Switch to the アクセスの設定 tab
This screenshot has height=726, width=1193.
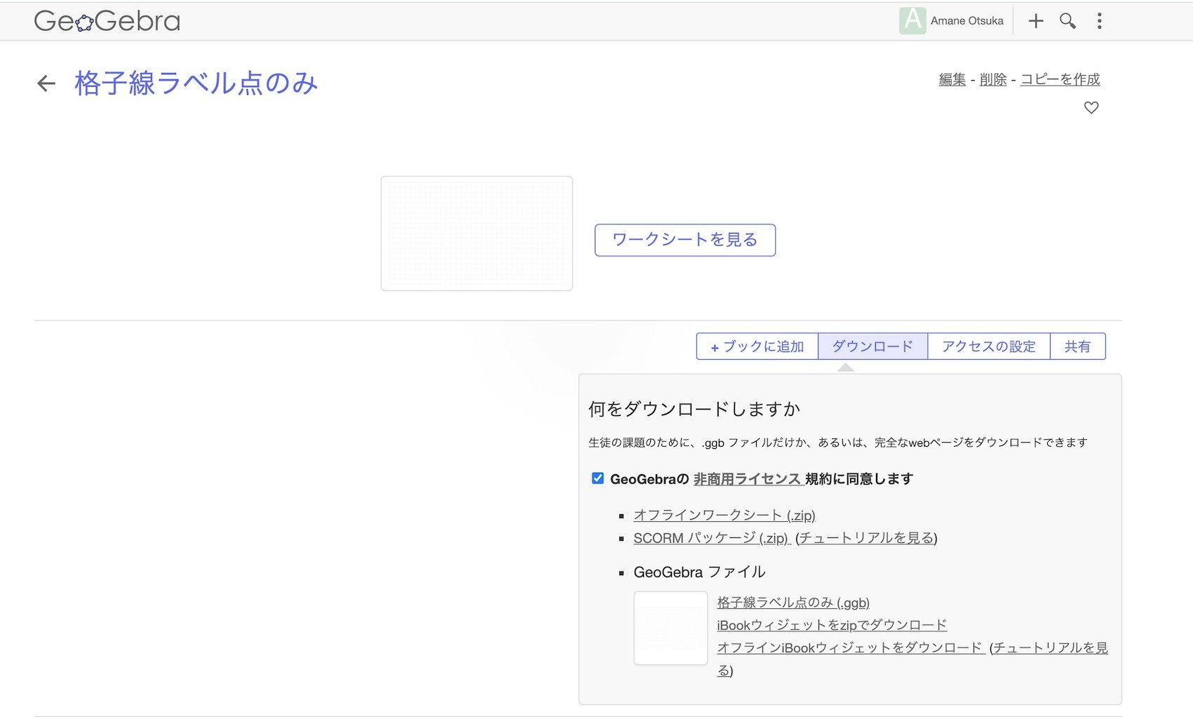tap(989, 346)
